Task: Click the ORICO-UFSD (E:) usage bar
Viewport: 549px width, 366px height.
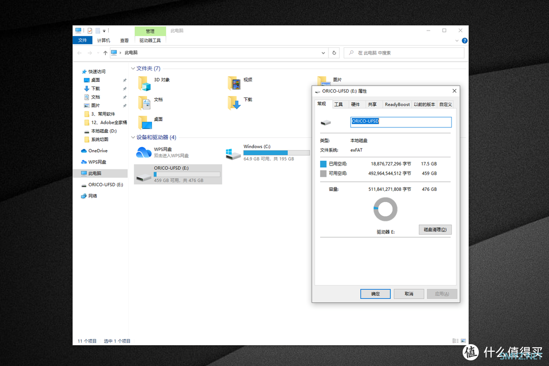Action: pos(187,174)
